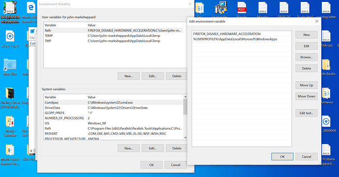
Task: Click Edit in Edit environment variable dialog
Action: coord(307,46)
